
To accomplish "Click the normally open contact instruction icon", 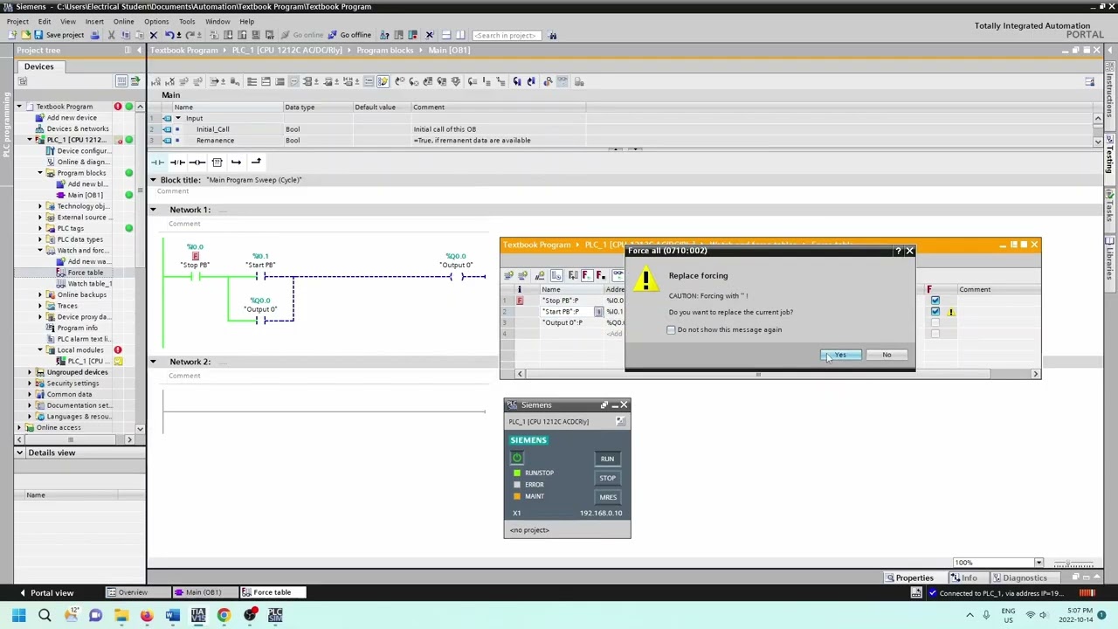I will (157, 162).
